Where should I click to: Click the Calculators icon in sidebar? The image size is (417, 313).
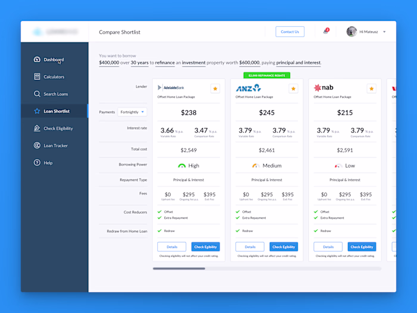click(37, 77)
